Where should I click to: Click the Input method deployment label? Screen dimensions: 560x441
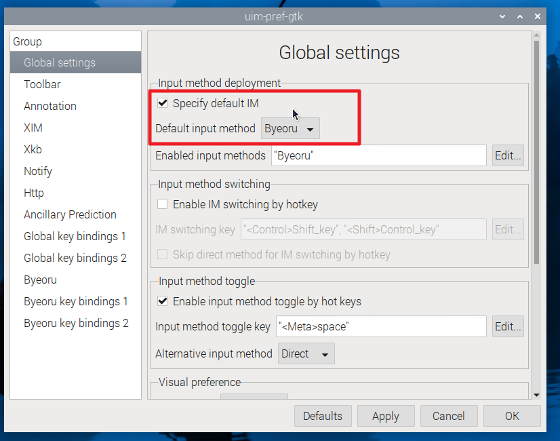[219, 83]
